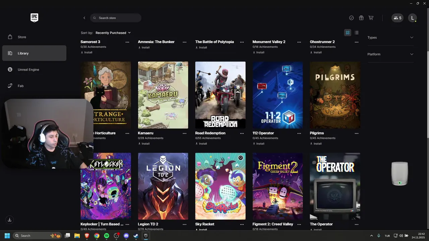Screen dimensions: 429x241
Task: Open the Pilgrims cover art
Action: pos(335,95)
